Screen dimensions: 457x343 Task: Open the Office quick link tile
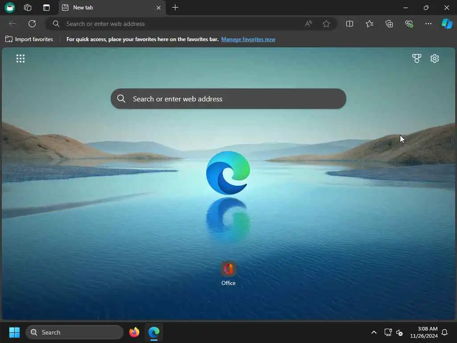[228, 273]
